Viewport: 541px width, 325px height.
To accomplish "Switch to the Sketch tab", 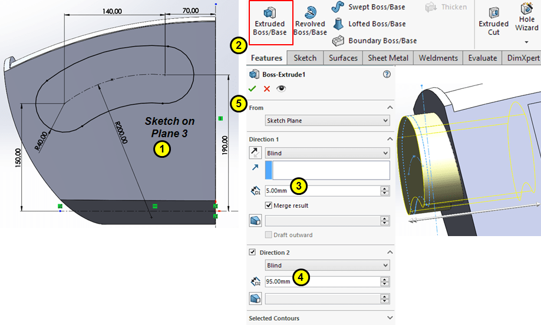I will pos(305,58).
